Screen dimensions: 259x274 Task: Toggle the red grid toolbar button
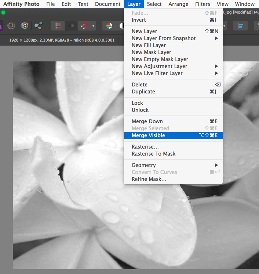point(58,26)
